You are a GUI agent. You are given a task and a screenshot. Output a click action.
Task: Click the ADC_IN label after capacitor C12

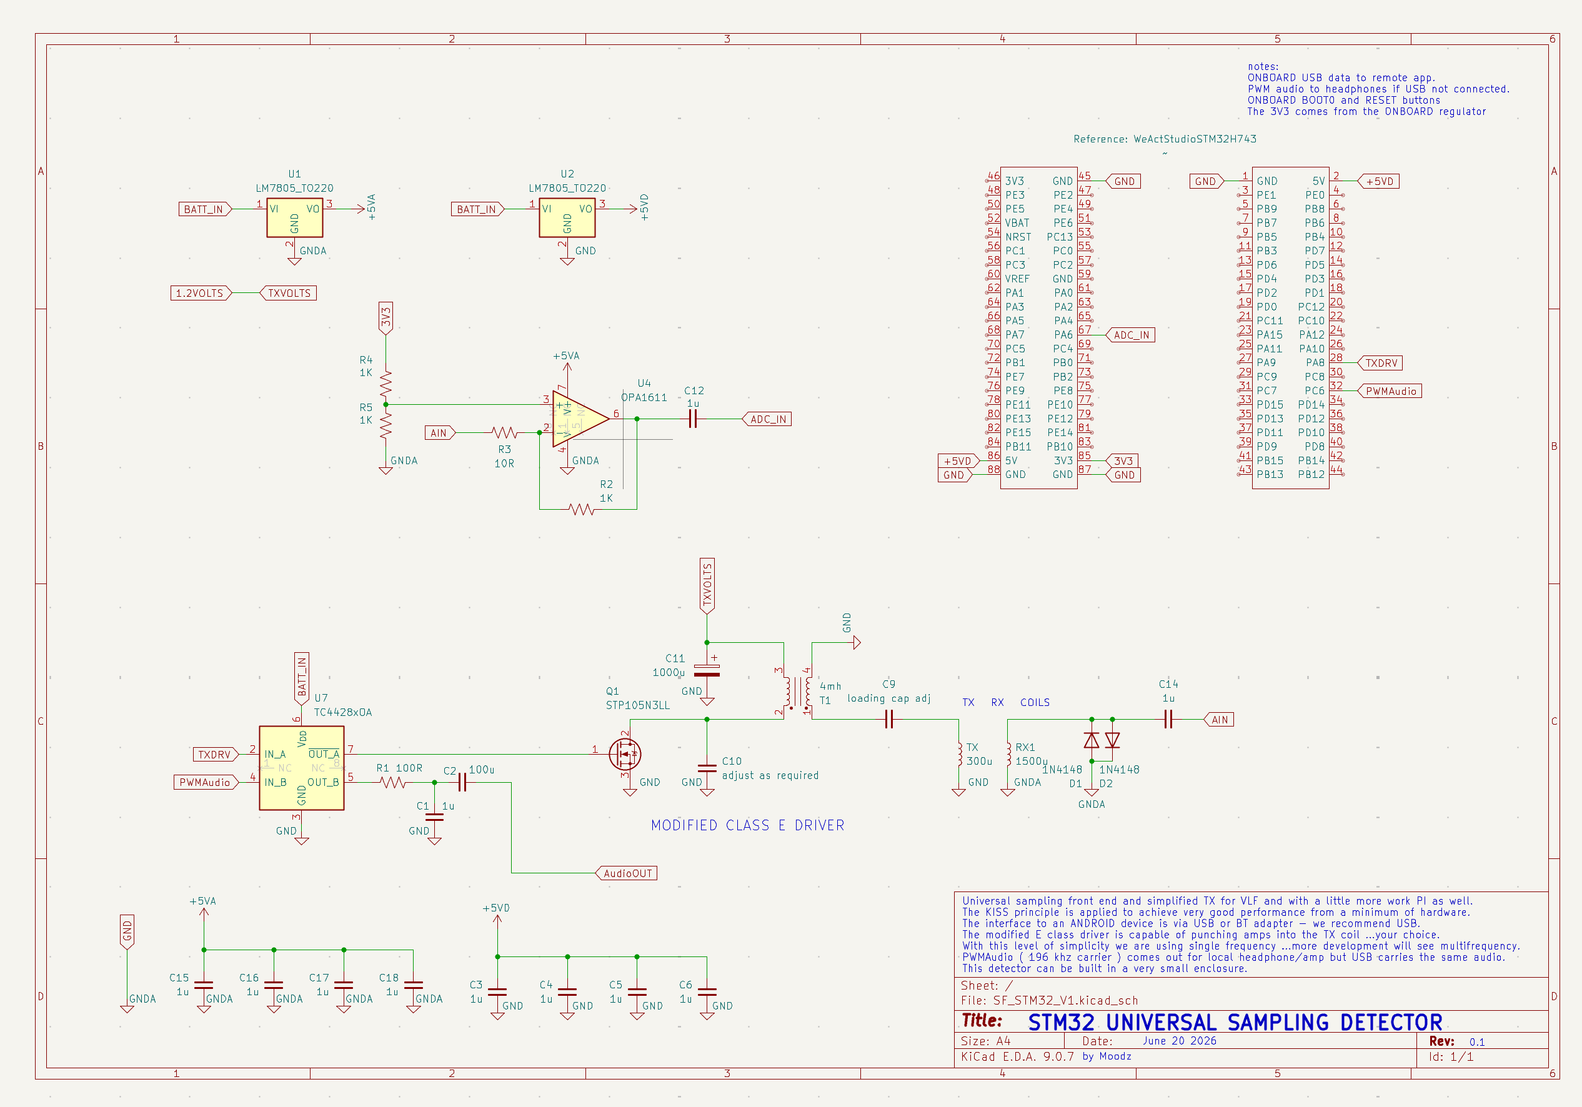pyautogui.click(x=766, y=418)
